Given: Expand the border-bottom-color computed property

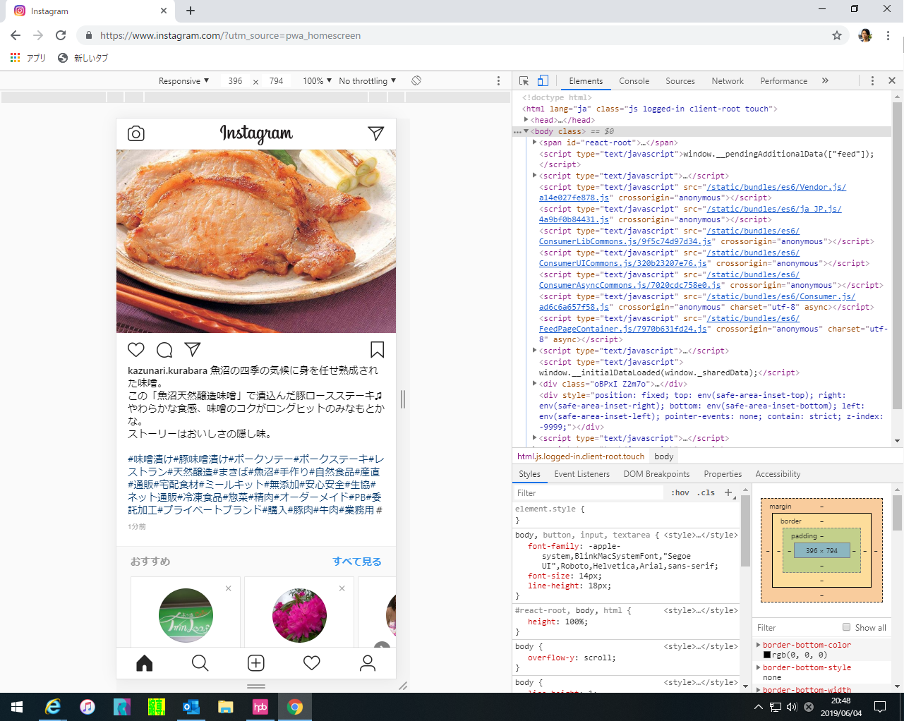Looking at the screenshot, I should (x=759, y=645).
